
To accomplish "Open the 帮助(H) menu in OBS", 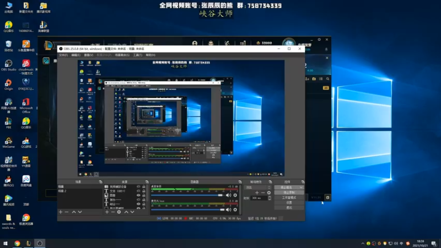I will 150,55.
